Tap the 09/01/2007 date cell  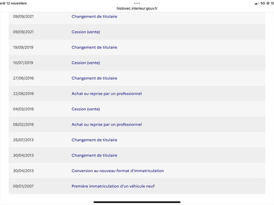23,186
